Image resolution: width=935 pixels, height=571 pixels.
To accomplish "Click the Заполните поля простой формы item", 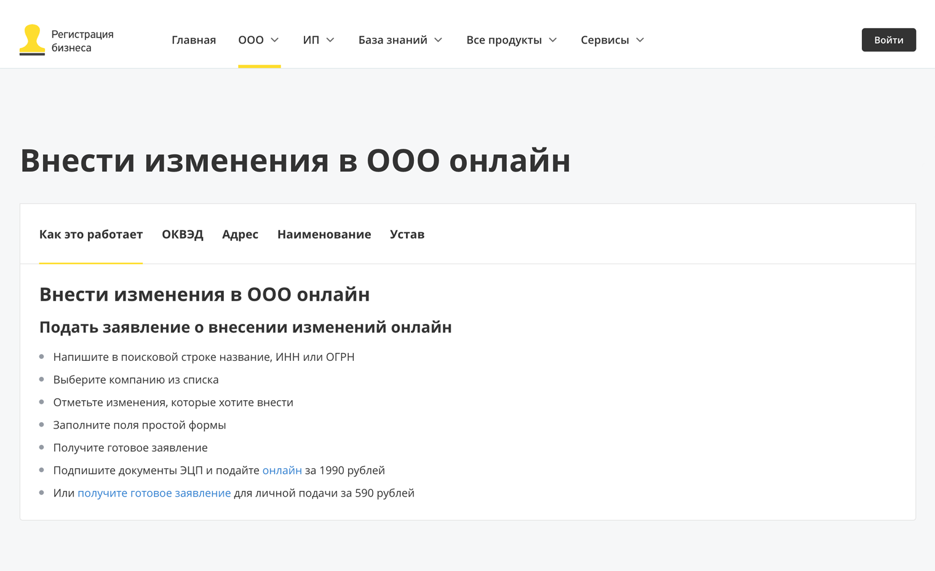I will [x=140, y=425].
